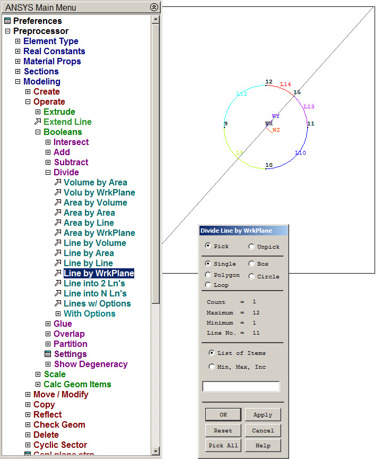Collapse the Divide branch
382x459 pixels.
(x=48, y=173)
